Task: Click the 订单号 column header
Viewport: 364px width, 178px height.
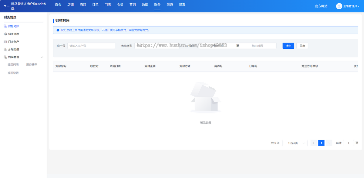Action: point(253,66)
